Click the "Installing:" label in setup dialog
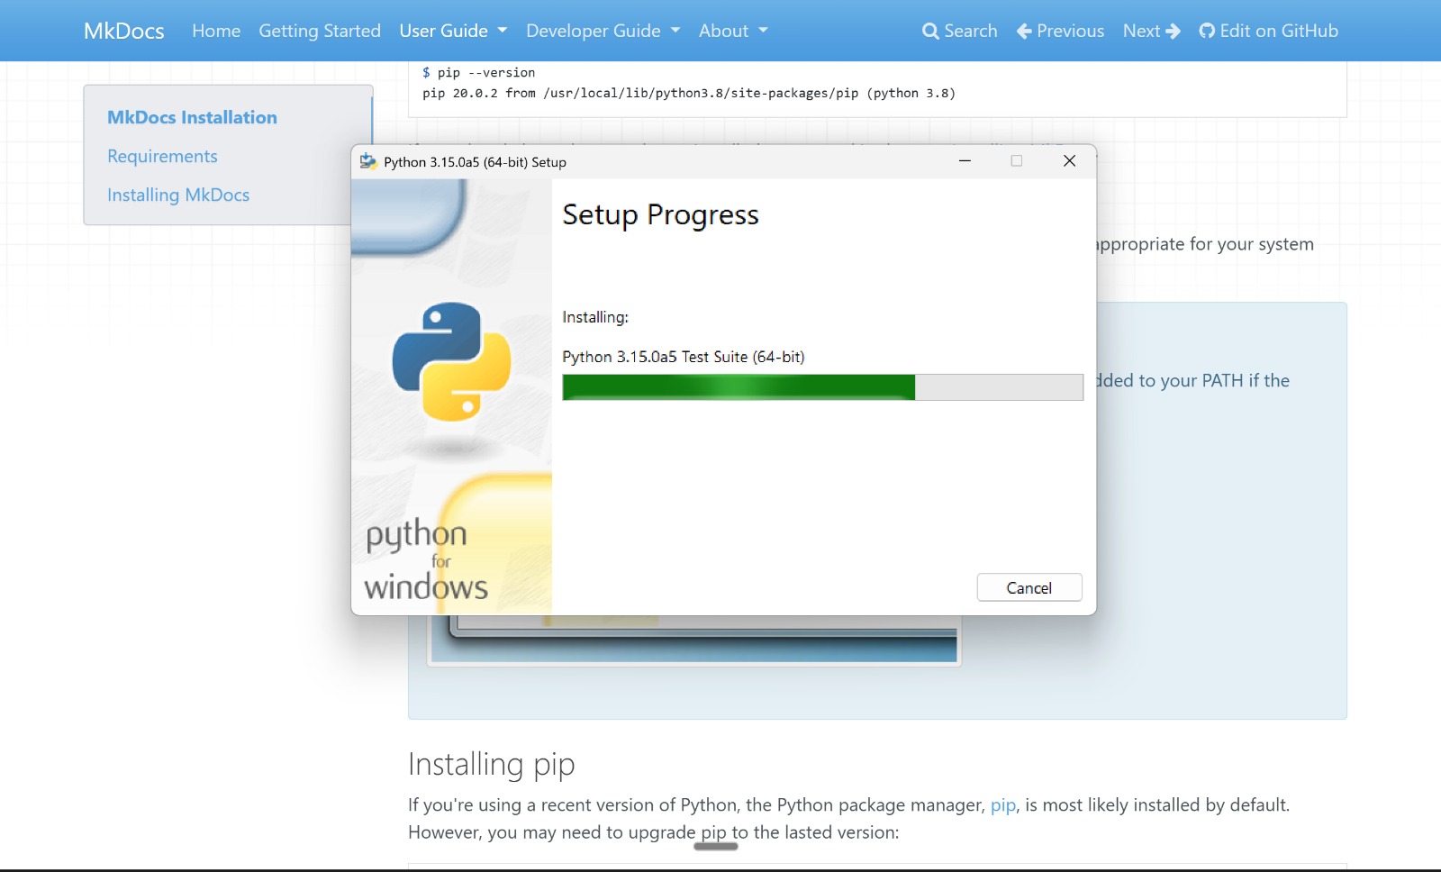Image resolution: width=1441 pixels, height=872 pixels. [595, 317]
